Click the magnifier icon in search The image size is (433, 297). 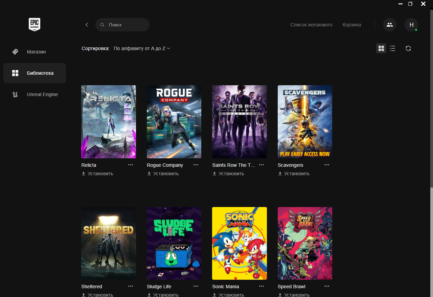102,25
